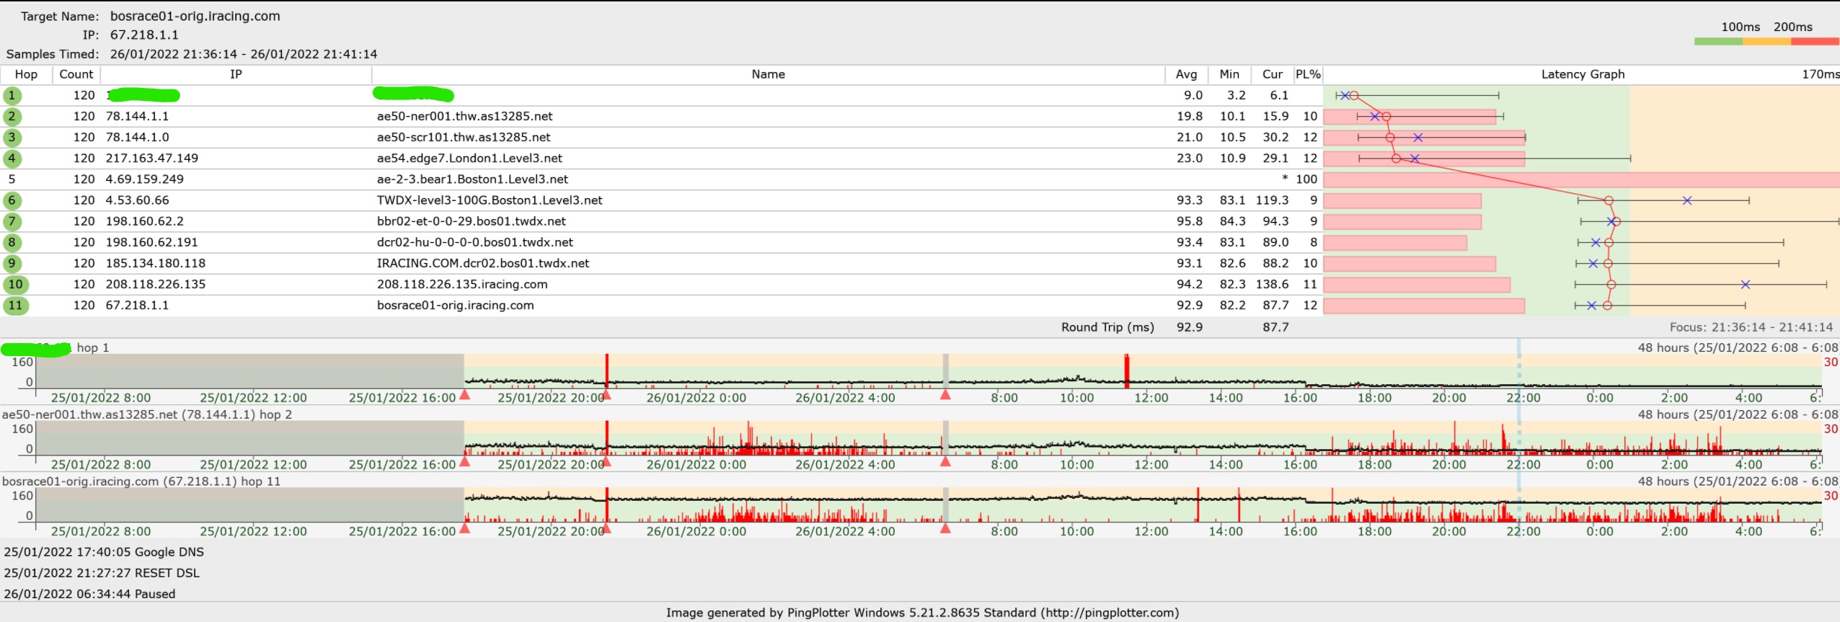
Task: Click the bosrace01-orig hop 11 timeline graph
Action: pyautogui.click(x=929, y=505)
